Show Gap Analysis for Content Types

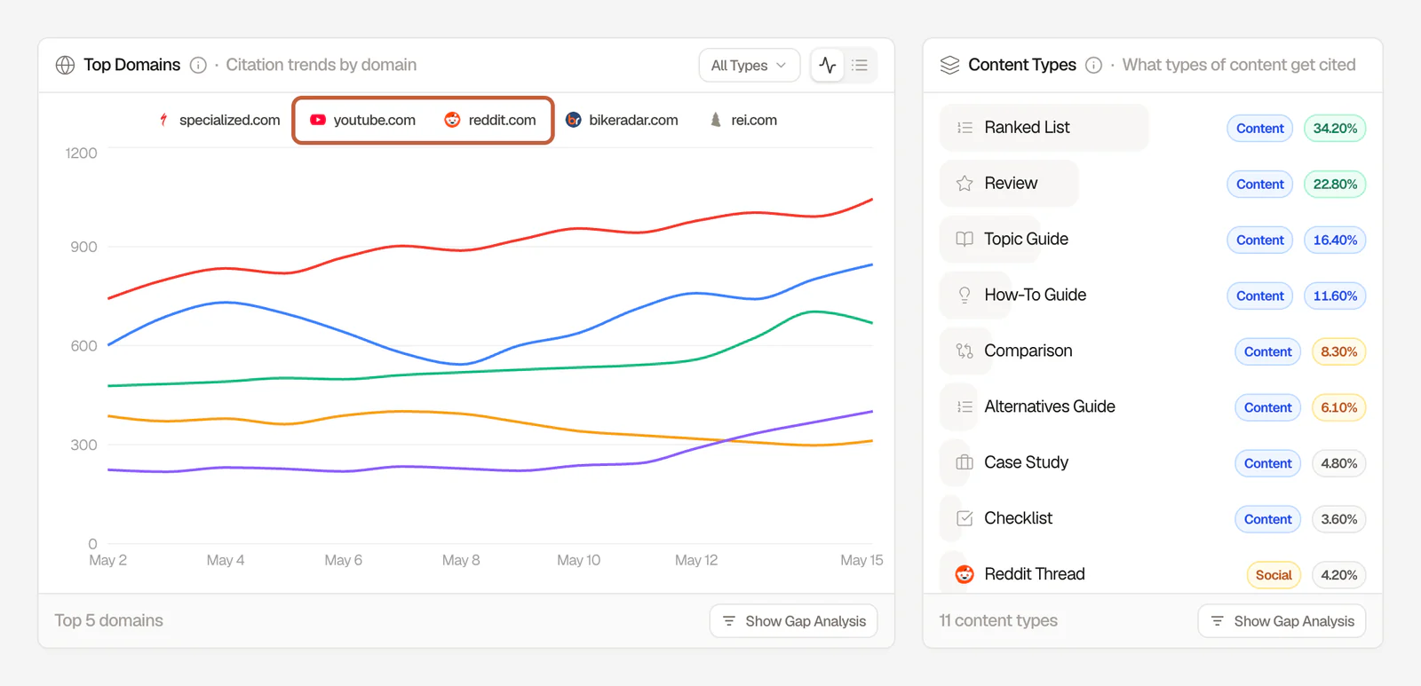click(x=1282, y=621)
